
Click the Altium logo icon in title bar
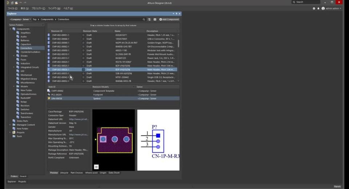[8, 3]
